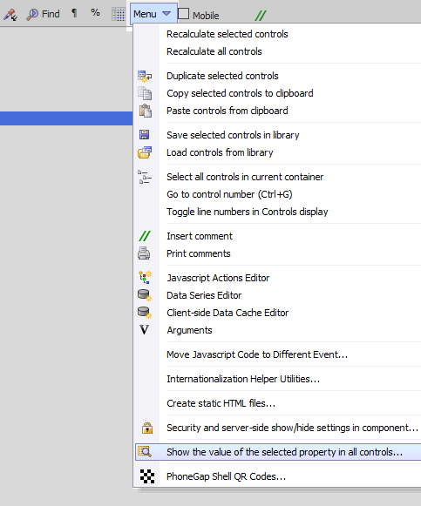
Task: Click the padlock Security settings icon
Action: (147, 428)
